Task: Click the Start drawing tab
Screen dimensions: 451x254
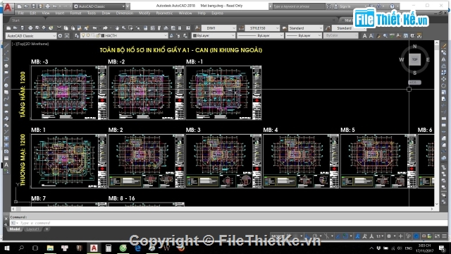Action: tap(16, 20)
